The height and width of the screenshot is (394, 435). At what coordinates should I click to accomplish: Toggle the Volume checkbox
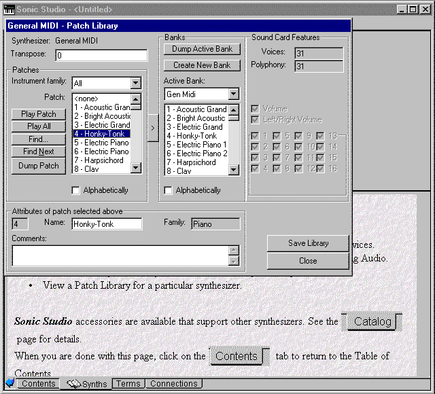tap(255, 109)
